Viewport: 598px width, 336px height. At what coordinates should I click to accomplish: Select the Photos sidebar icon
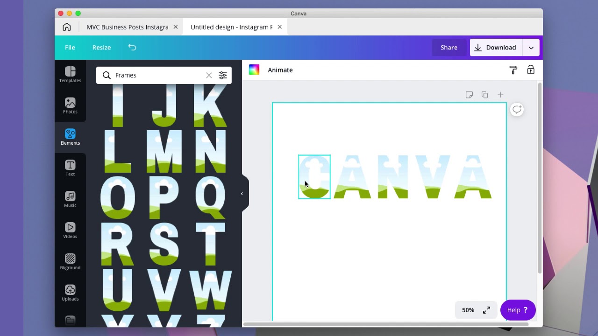(x=70, y=106)
